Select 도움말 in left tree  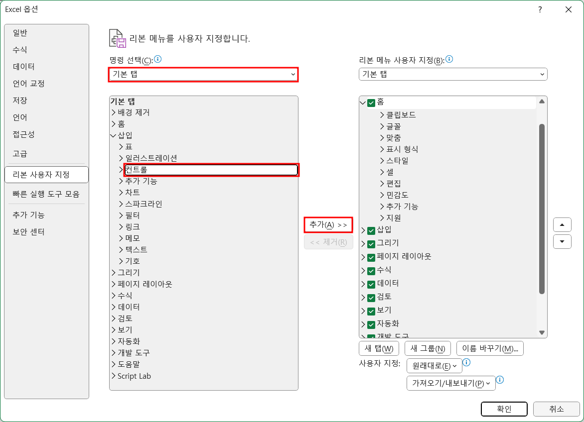click(129, 365)
